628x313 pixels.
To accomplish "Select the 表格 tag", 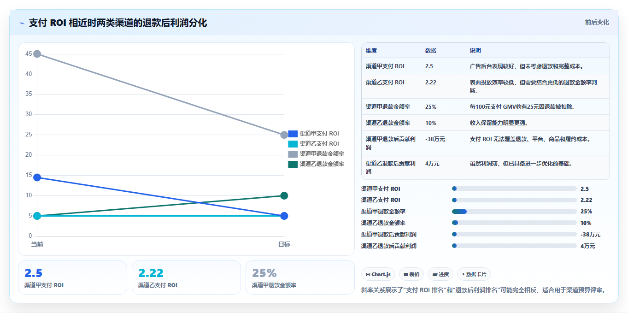I will [411, 274].
